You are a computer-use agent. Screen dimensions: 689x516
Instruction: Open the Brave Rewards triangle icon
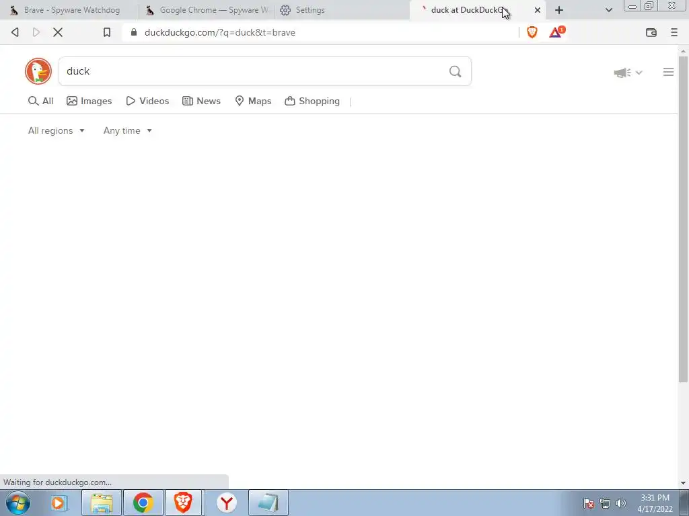556,32
